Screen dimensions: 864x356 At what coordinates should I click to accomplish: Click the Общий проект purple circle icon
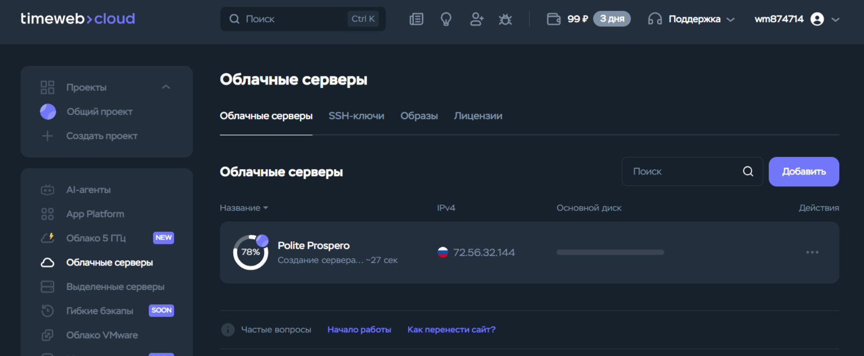tap(48, 111)
